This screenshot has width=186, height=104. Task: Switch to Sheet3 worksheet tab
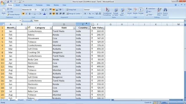[x=29, y=100]
